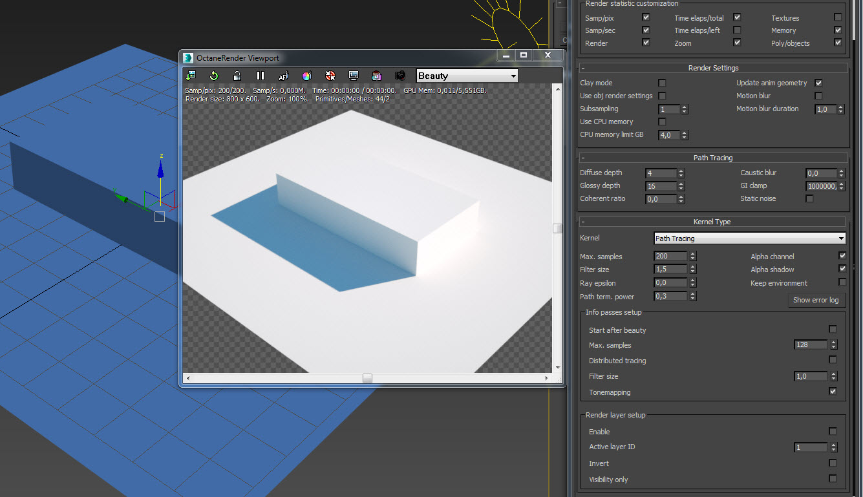Screen dimensions: 863x497
Task: Collapse the Path Tracing rollout header
Action: (x=712, y=158)
